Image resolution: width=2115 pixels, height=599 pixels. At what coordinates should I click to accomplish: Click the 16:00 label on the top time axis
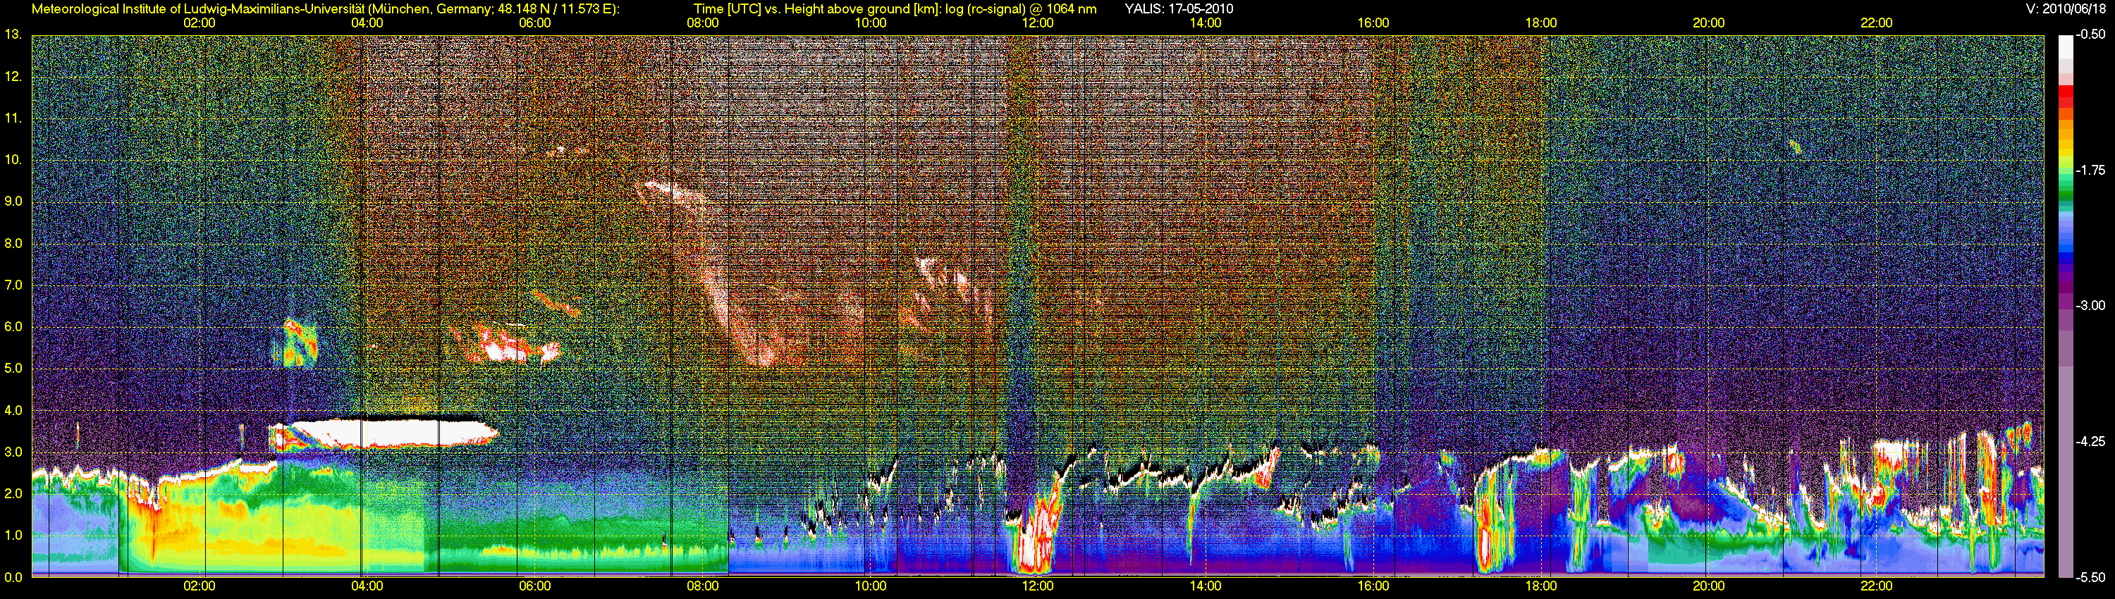click(x=1373, y=23)
